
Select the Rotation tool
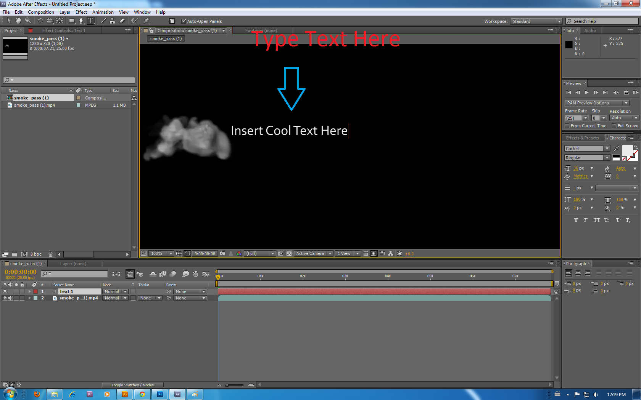(40, 21)
